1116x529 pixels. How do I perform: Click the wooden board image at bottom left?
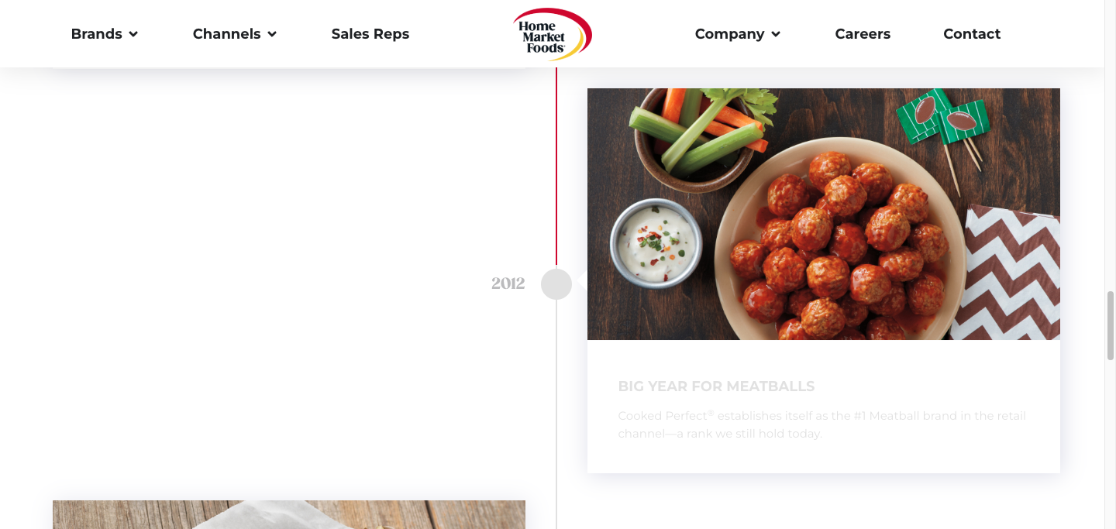289,514
